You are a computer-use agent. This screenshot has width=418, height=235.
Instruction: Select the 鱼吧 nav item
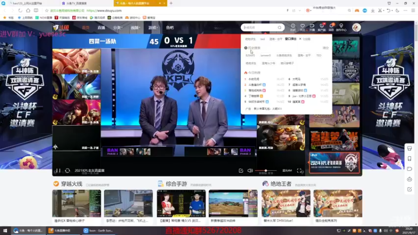tap(170, 28)
